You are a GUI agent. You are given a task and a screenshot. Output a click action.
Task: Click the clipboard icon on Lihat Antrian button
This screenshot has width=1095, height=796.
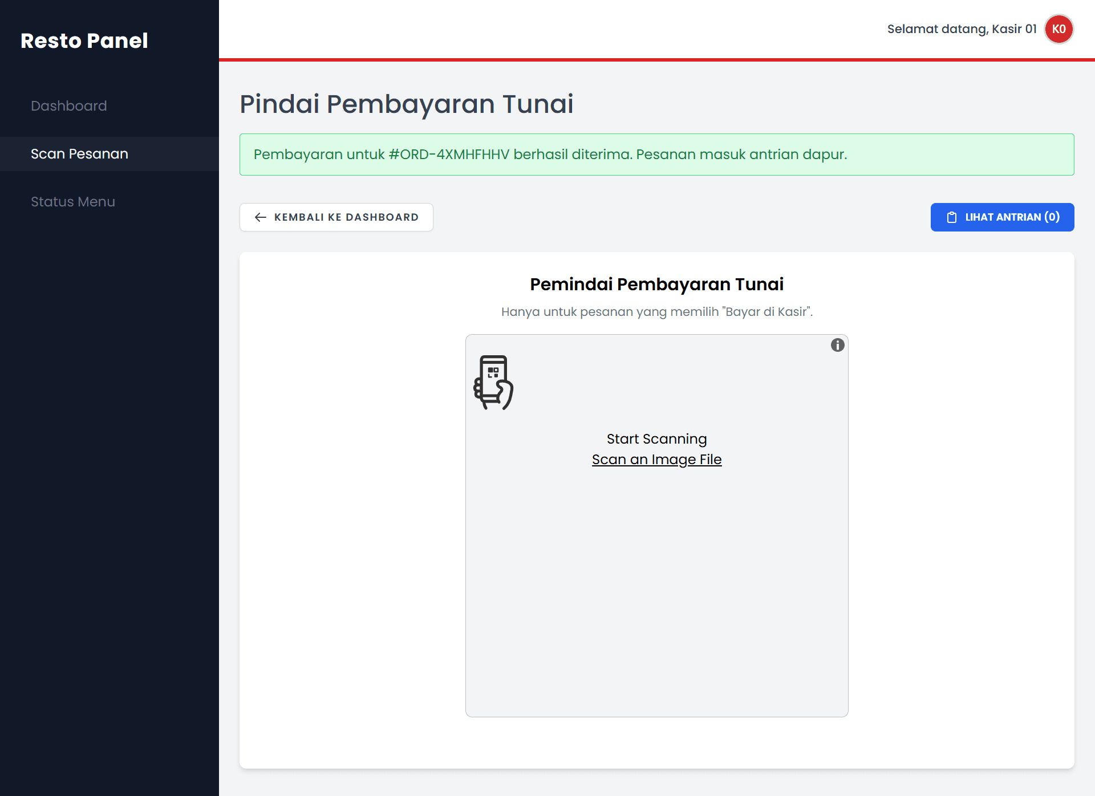point(951,217)
